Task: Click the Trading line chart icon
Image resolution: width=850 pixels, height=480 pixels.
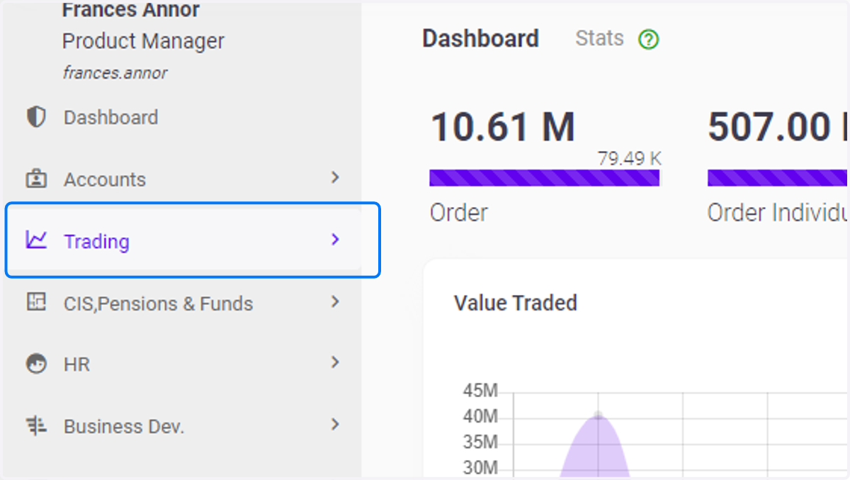Action: tap(36, 240)
